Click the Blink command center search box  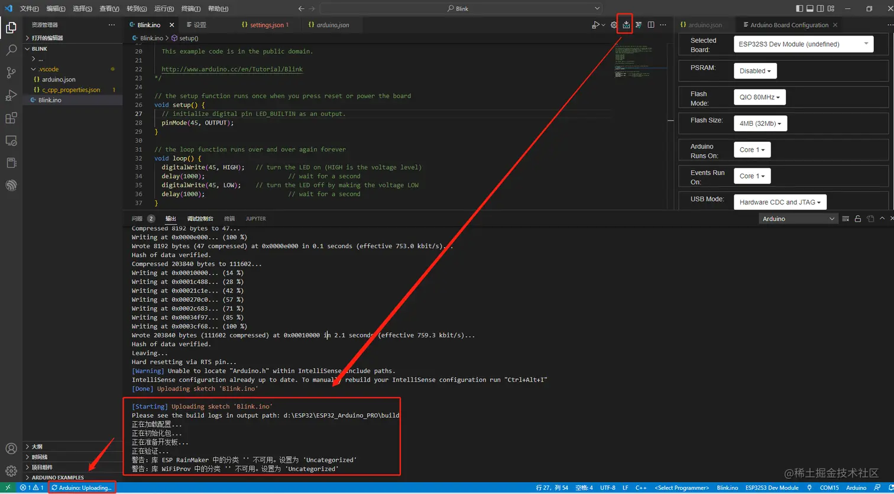click(461, 8)
